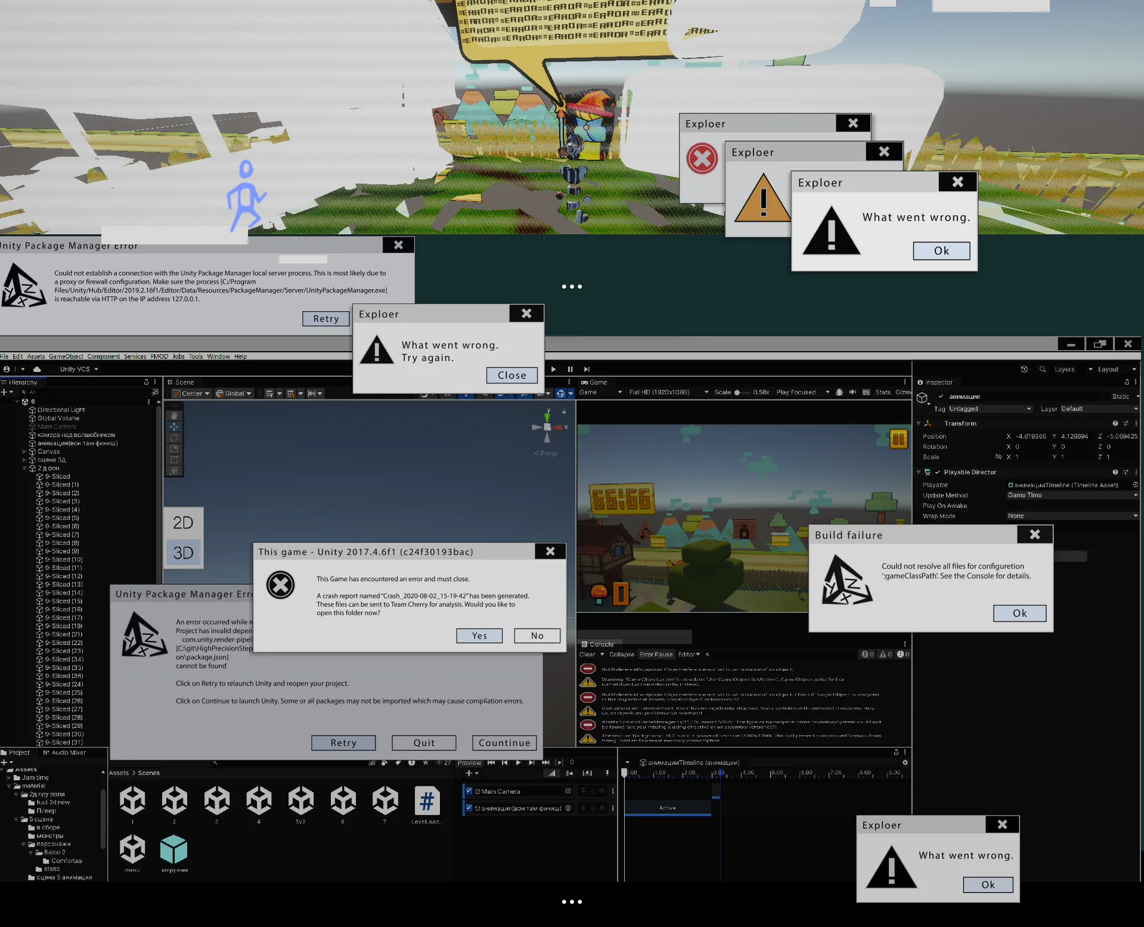1144x927 pixels.
Task: Click Yes in the crash report dialog
Action: (479, 636)
